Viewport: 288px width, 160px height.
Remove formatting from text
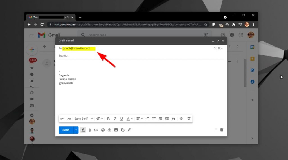click(x=189, y=119)
